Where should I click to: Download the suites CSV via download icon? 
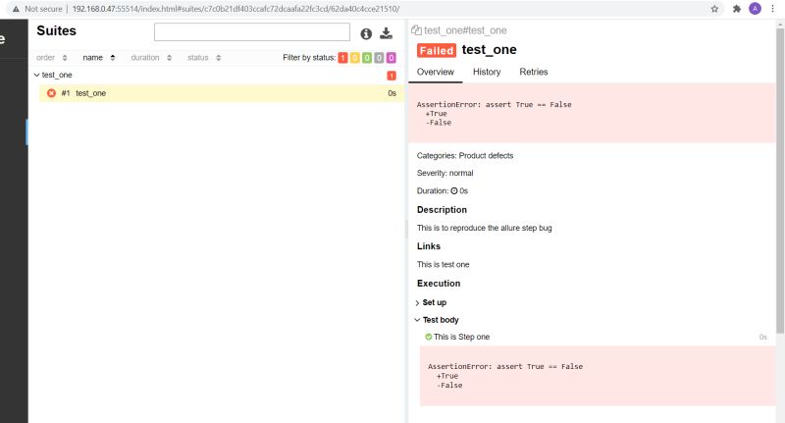(386, 33)
